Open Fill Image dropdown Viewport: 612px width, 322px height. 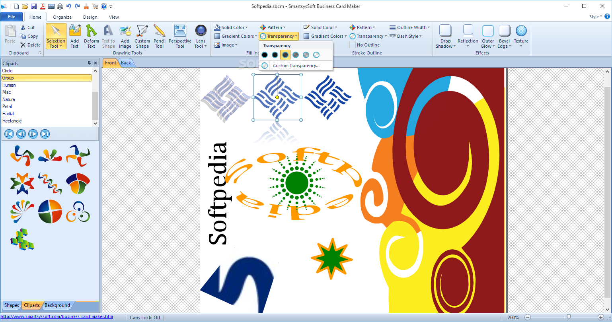pos(226,45)
